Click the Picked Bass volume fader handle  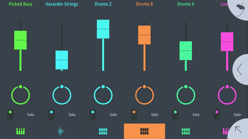pos(20,40)
